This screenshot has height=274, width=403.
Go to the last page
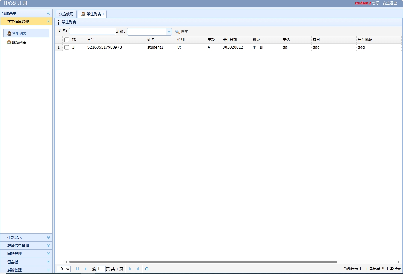[138, 269]
